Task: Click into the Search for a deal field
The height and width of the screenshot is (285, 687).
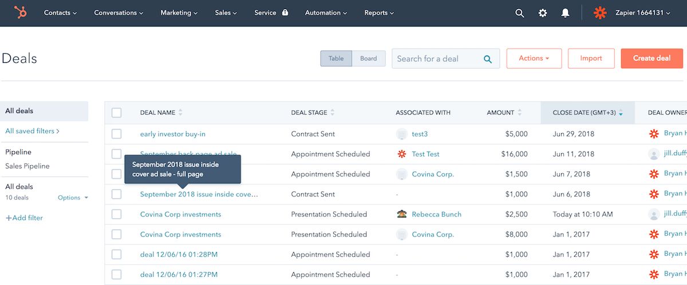Action: [438, 58]
